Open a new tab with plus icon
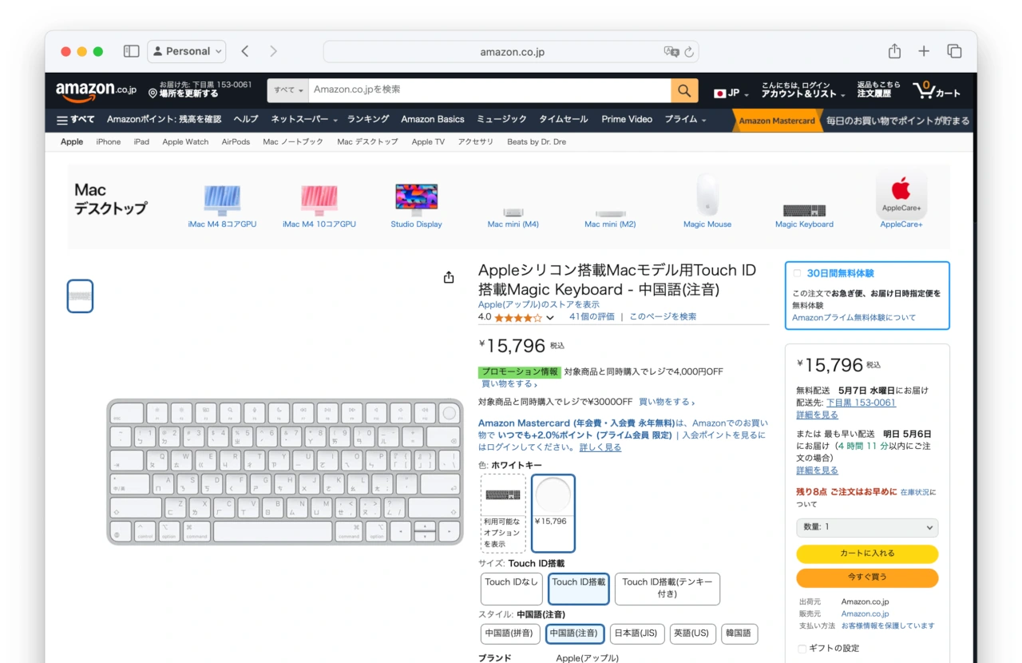 [x=924, y=51]
